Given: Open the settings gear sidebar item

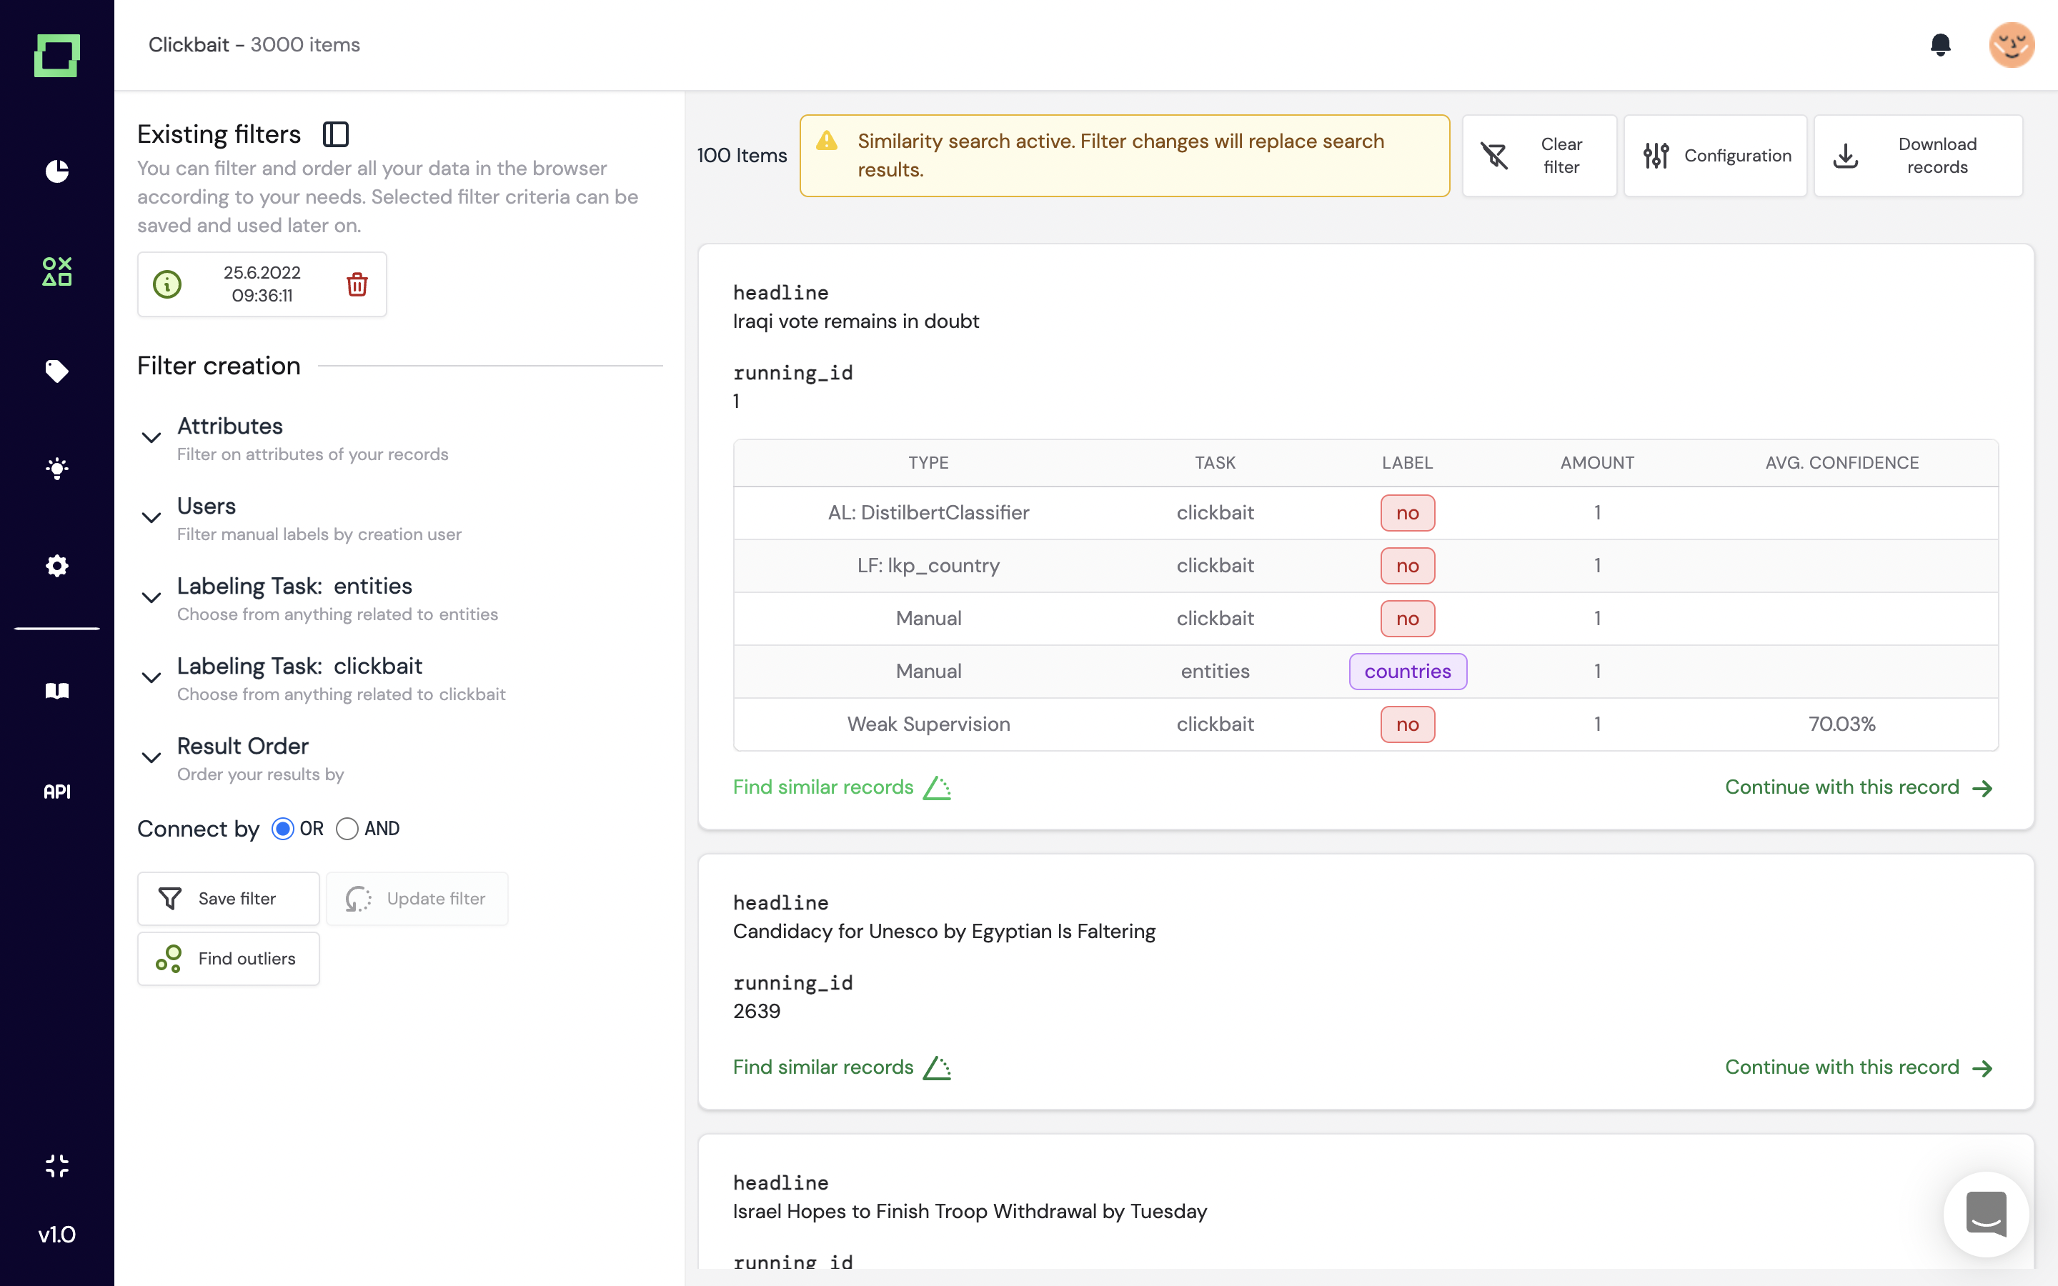Looking at the screenshot, I should 57,566.
